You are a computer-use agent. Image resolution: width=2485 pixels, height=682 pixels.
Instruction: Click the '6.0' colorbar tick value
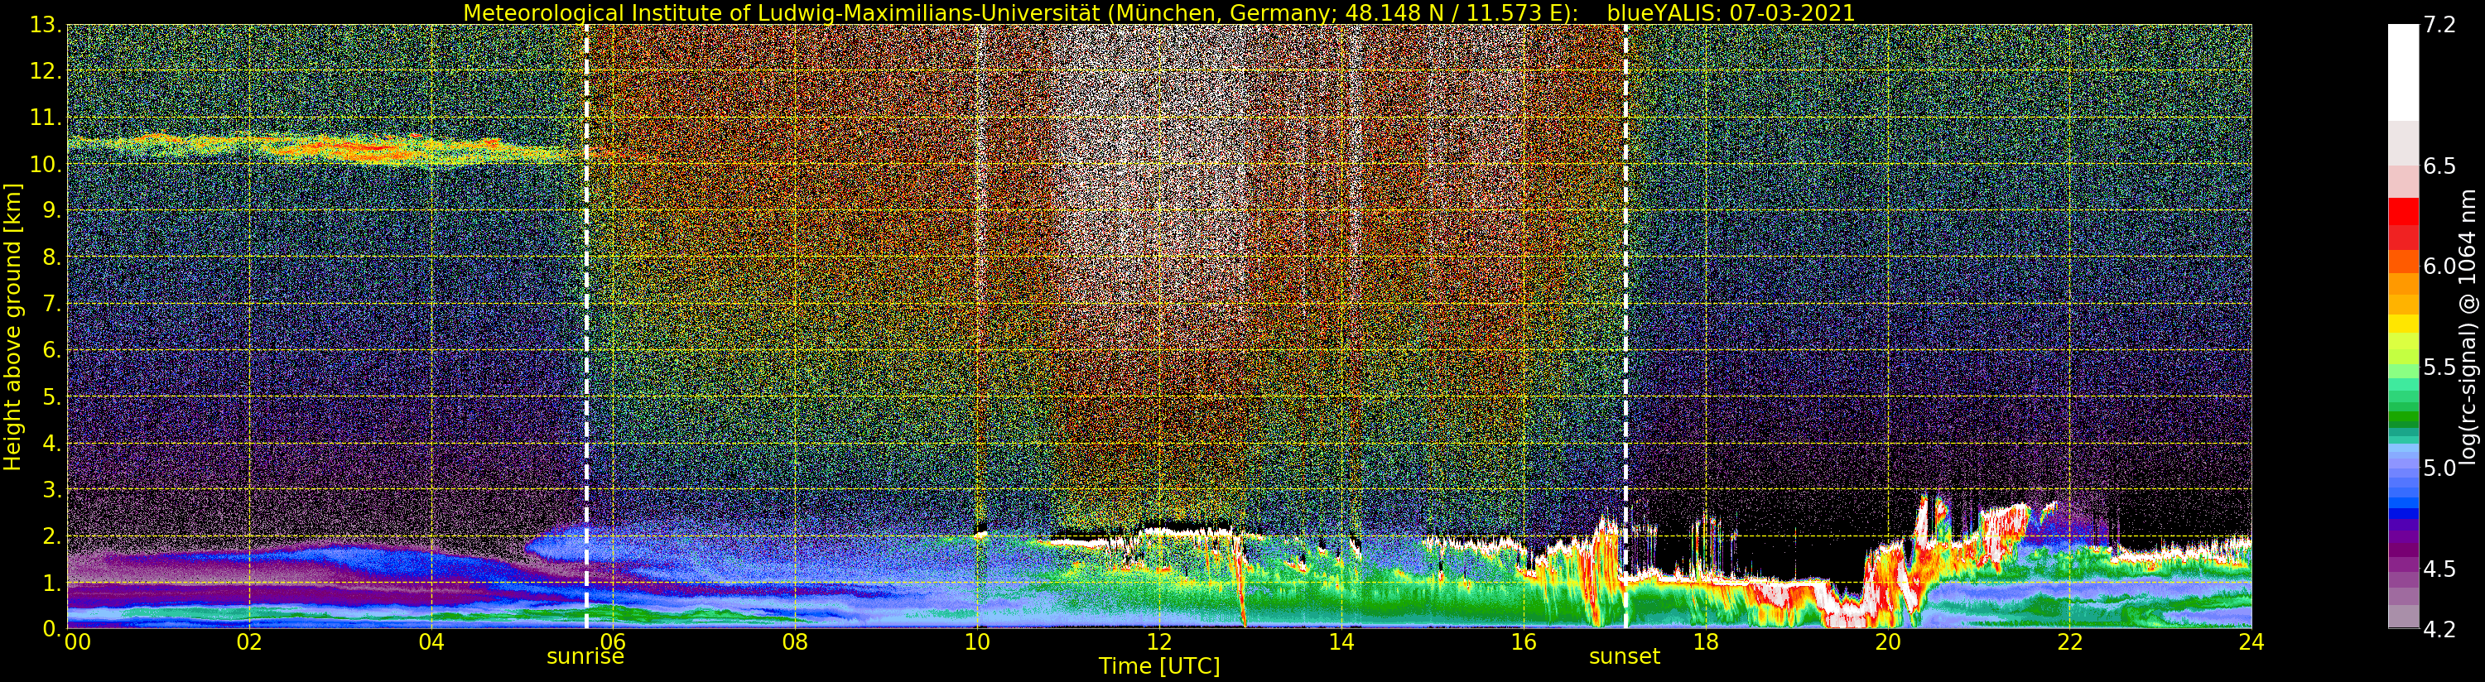(x=2439, y=267)
